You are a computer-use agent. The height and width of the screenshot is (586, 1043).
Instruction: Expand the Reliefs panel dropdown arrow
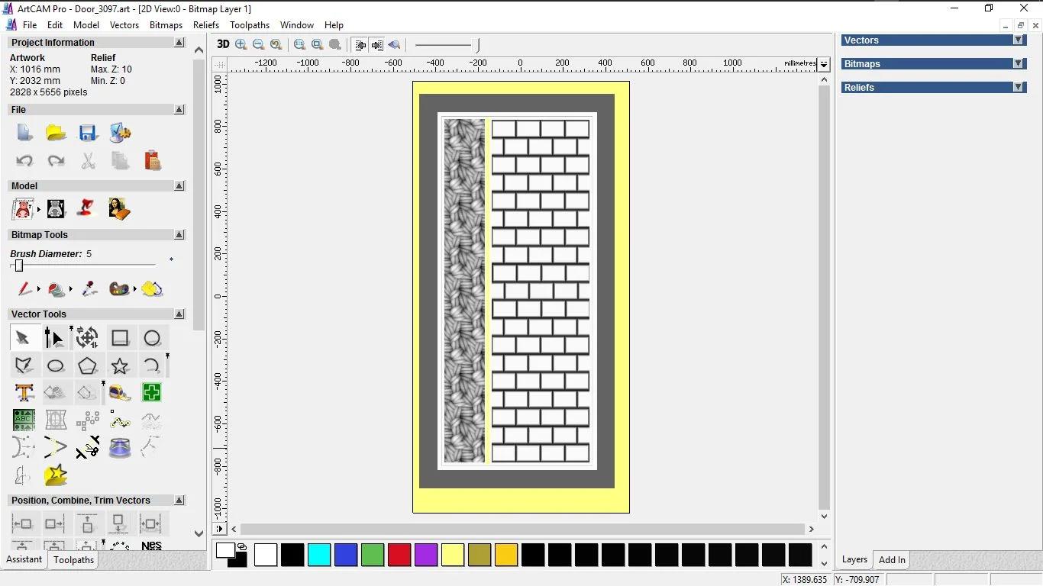tap(1018, 88)
